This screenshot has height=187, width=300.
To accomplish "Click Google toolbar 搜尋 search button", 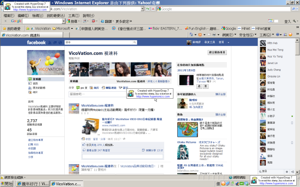I will (72, 21).
